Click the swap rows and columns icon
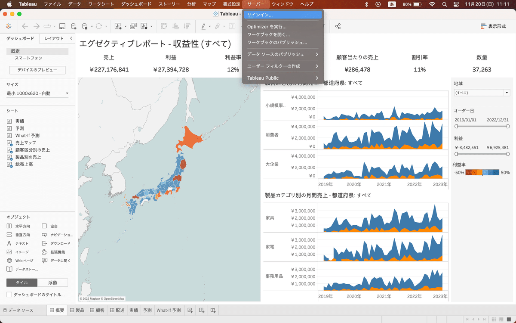This screenshot has width=516, height=323. pyautogui.click(x=164, y=26)
